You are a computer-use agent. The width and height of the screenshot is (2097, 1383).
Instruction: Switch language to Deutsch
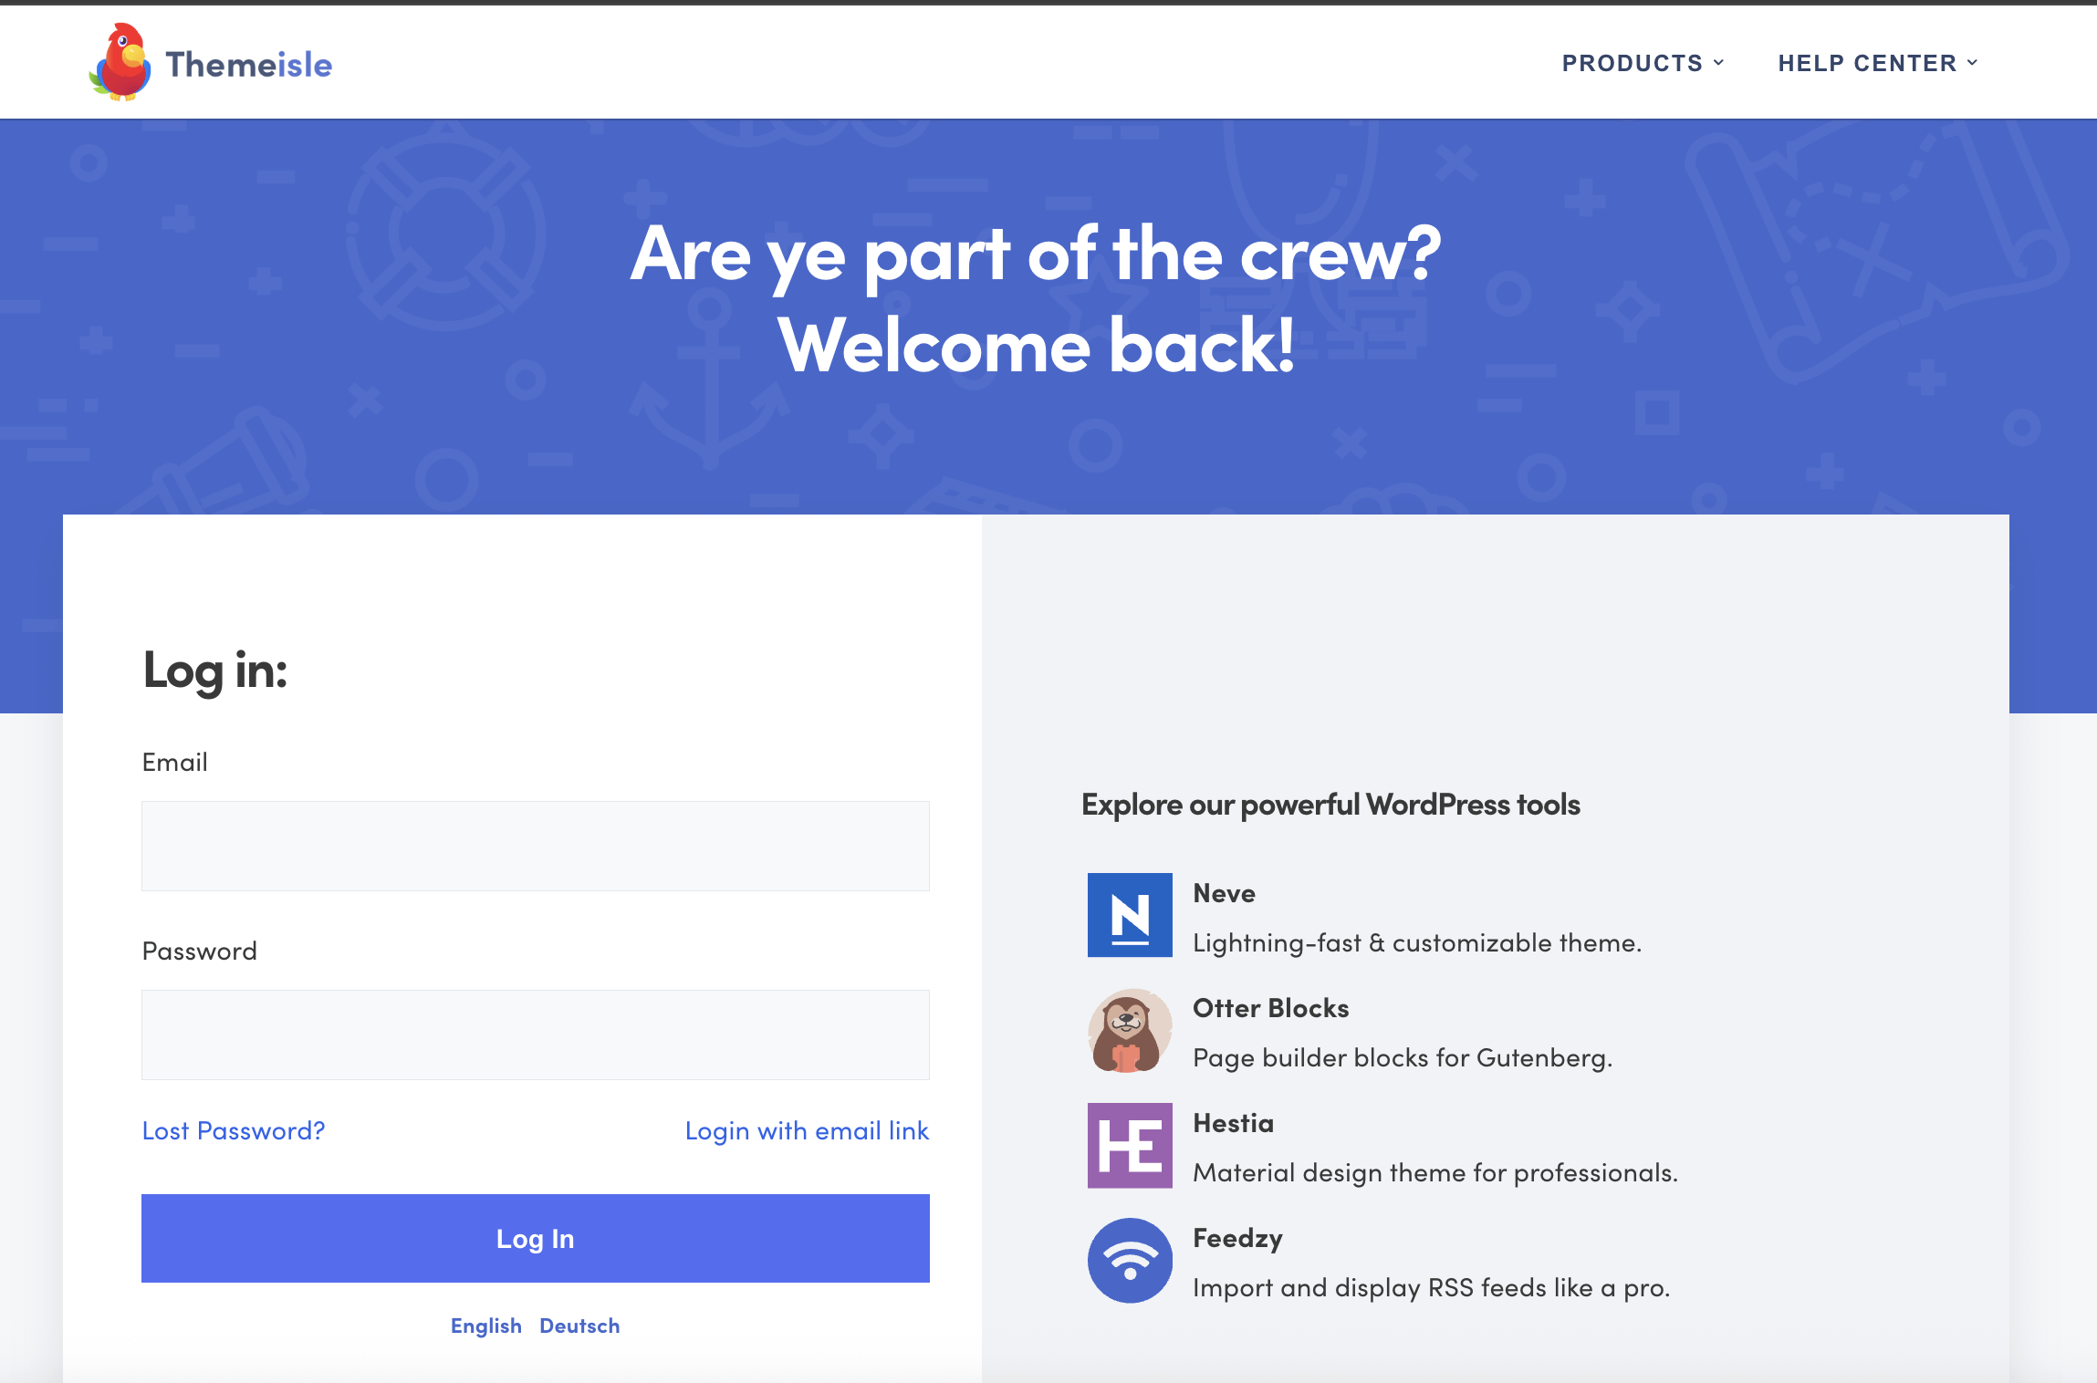point(579,1326)
